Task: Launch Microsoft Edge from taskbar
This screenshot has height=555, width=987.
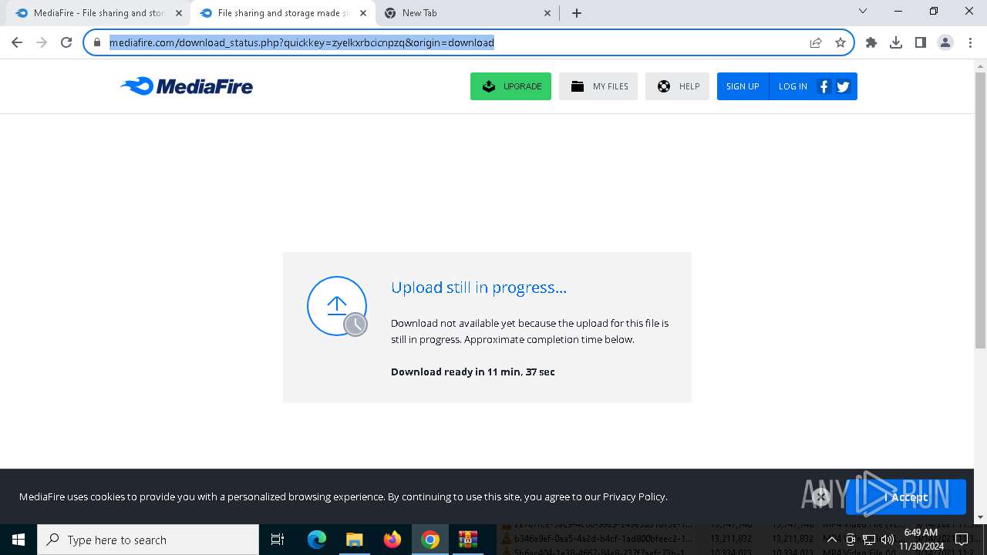Action: point(317,540)
